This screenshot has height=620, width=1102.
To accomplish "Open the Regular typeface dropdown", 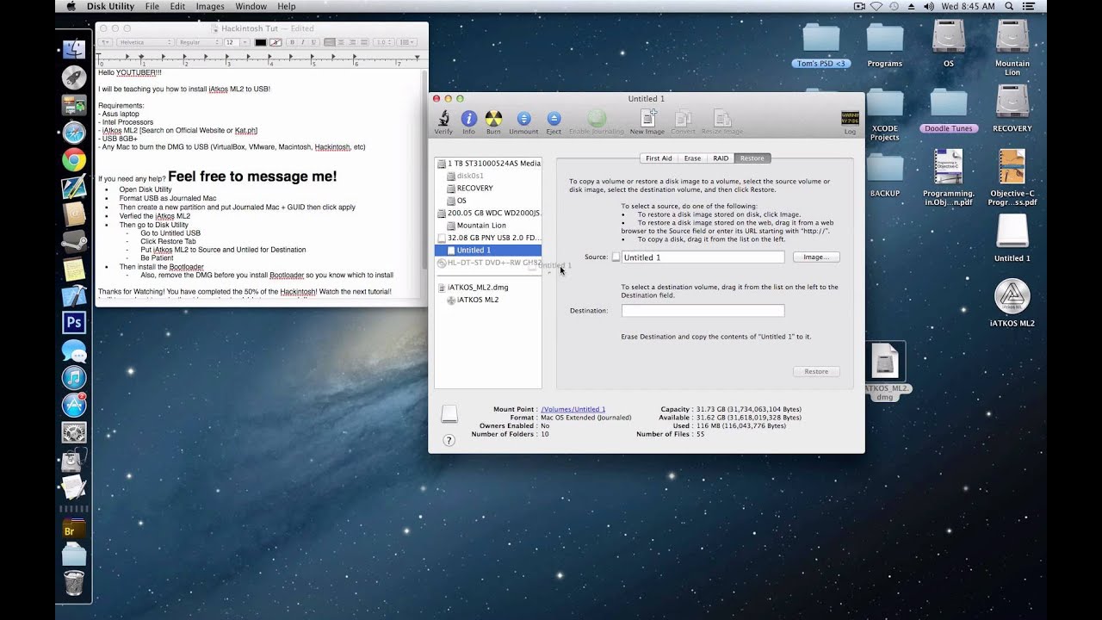I will [x=199, y=41].
